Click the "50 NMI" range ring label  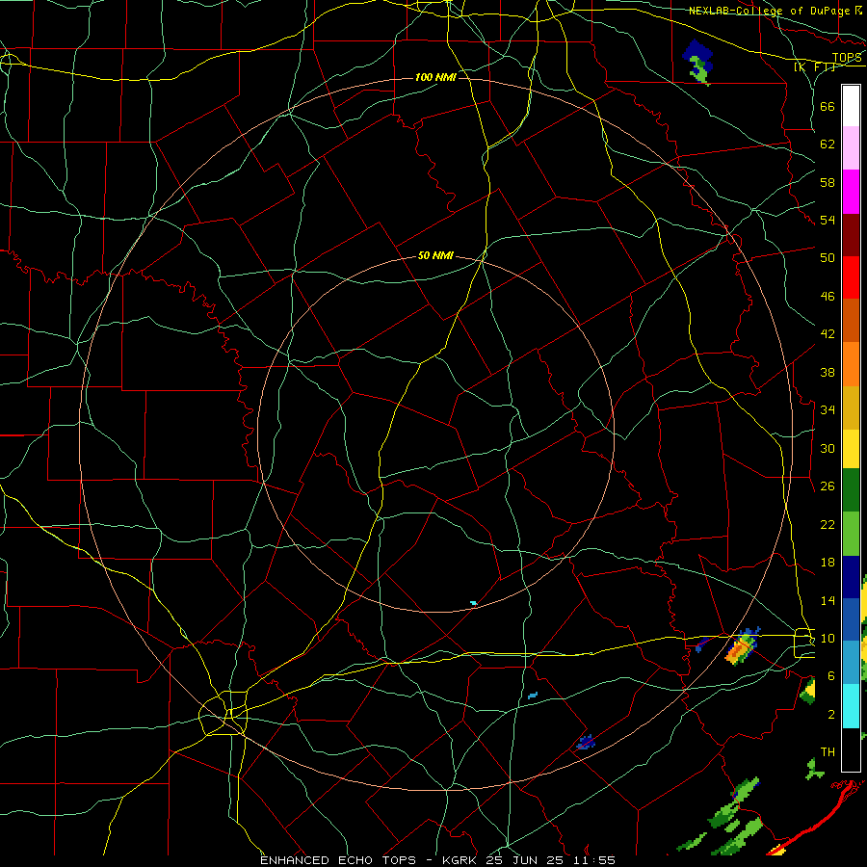point(435,255)
